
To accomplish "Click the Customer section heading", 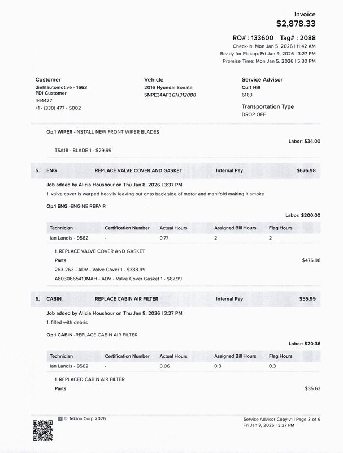I will point(47,80).
